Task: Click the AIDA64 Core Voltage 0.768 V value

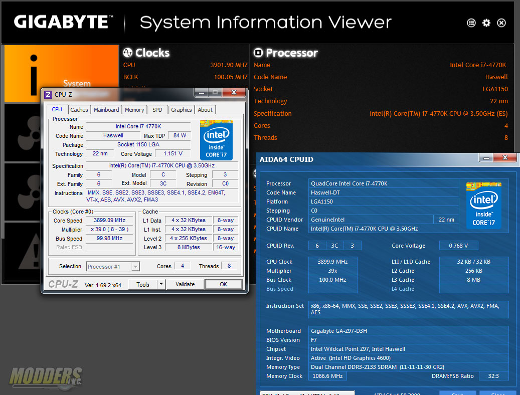Action: 458,246
